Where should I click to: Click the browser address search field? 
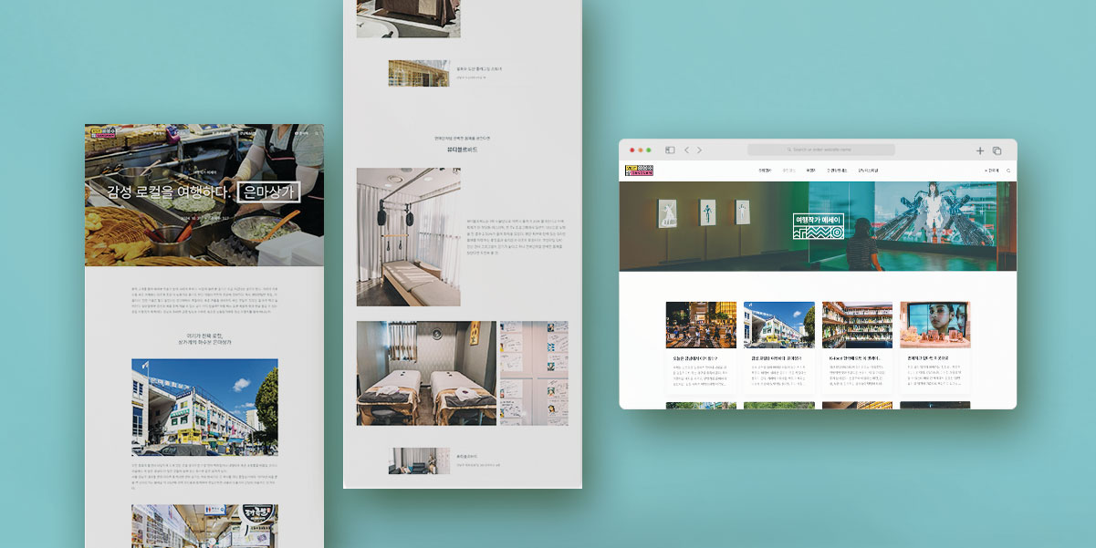pyautogui.click(x=821, y=150)
